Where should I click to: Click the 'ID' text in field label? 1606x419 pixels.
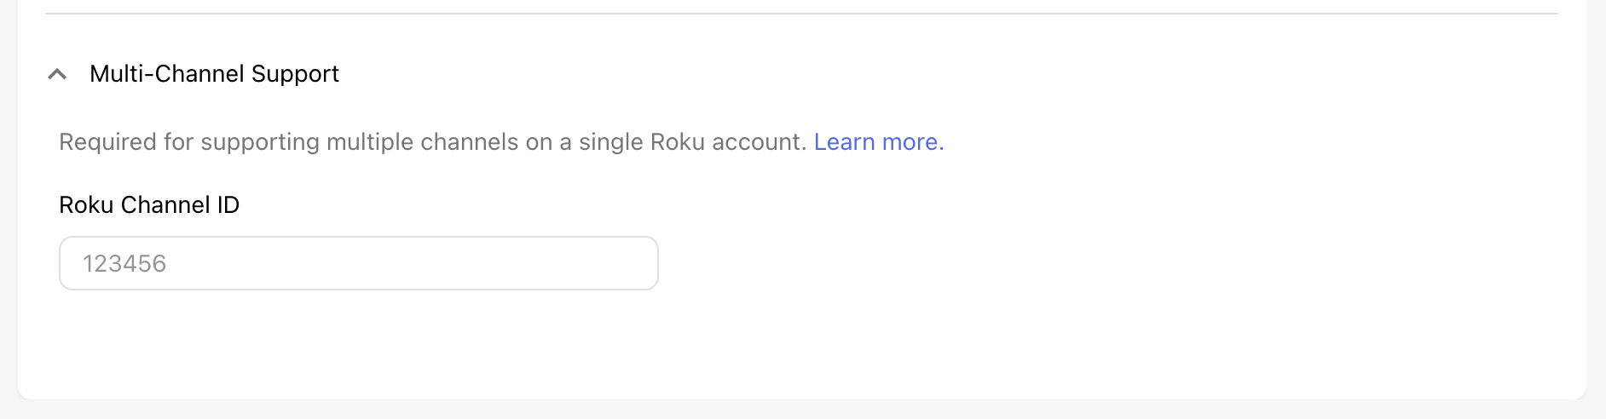tap(228, 204)
